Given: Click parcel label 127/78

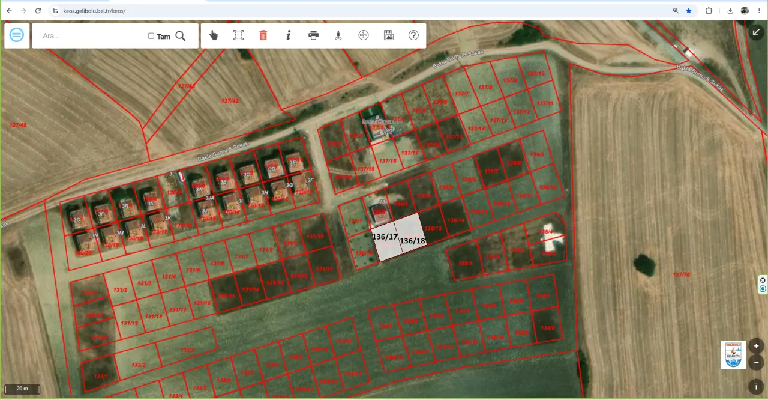Looking at the screenshot, I should coord(681,274).
